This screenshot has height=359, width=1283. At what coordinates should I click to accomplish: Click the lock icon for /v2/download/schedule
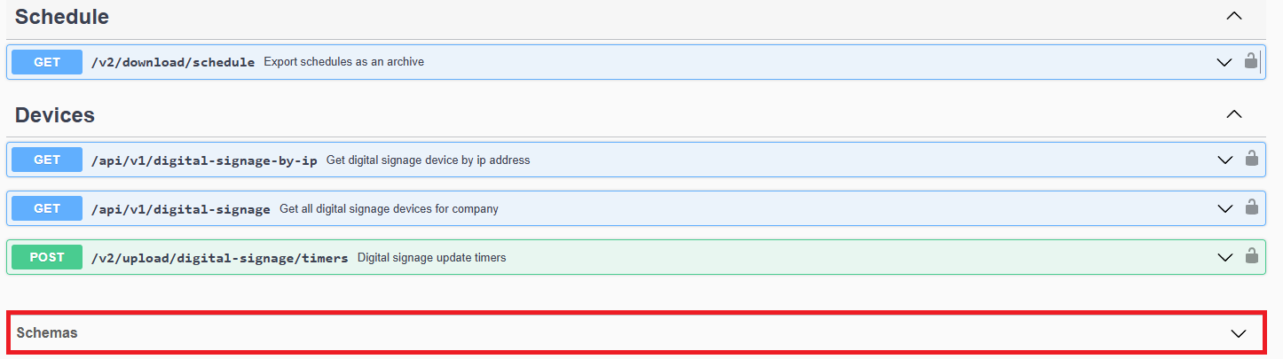[1250, 61]
